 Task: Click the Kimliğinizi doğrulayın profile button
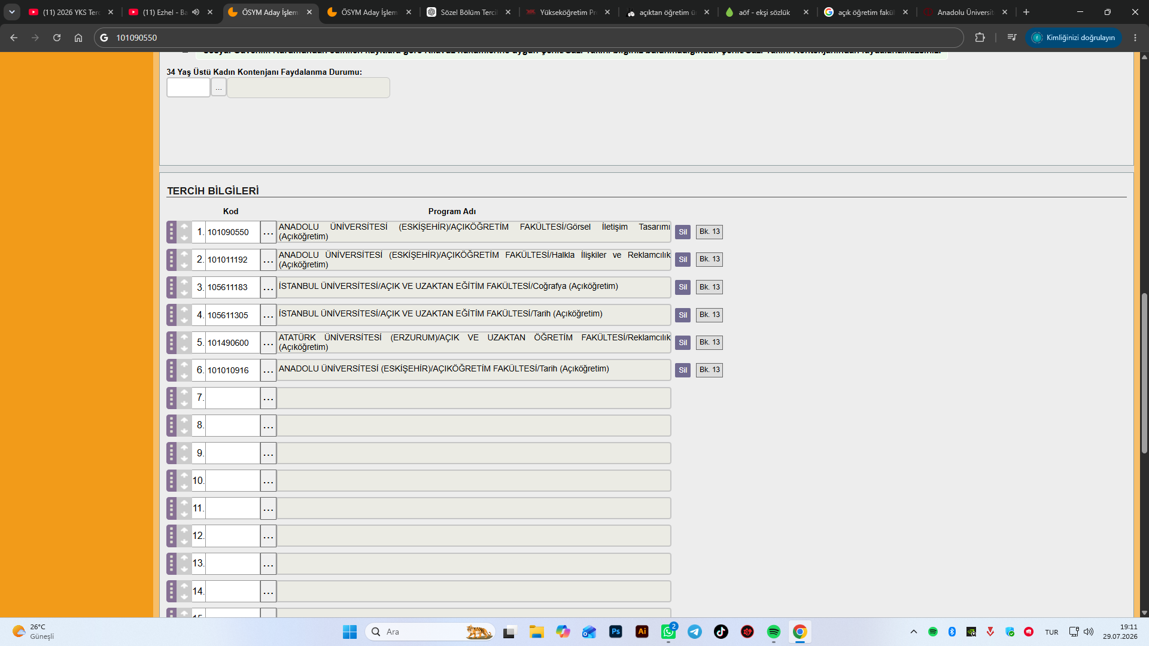[x=1074, y=38]
